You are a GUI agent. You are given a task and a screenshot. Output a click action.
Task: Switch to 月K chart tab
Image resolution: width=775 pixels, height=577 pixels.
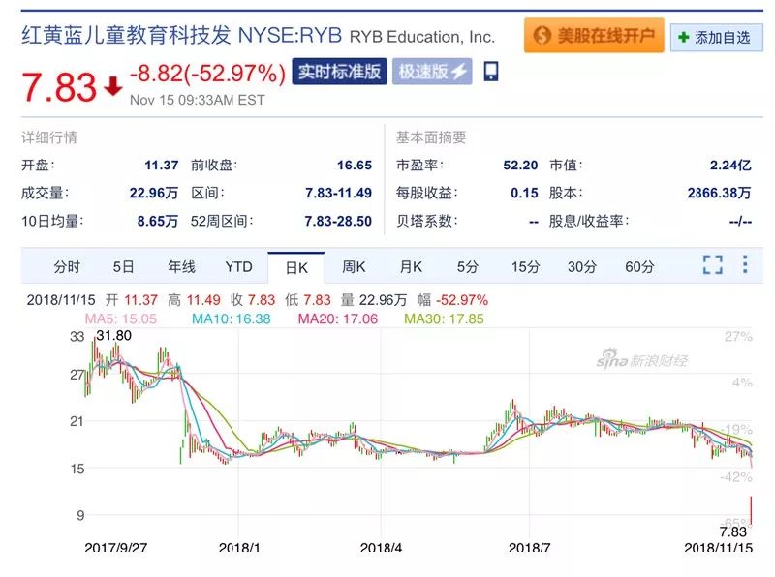411,267
